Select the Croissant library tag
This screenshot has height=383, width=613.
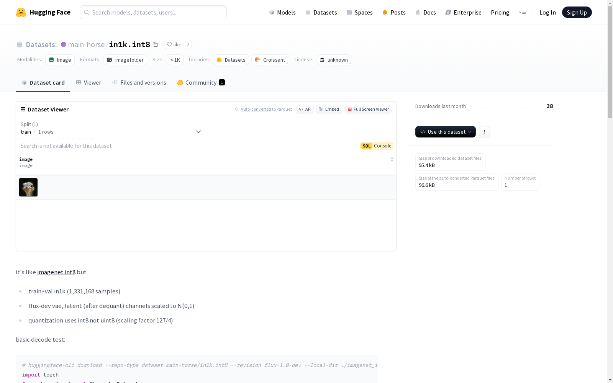tap(270, 60)
